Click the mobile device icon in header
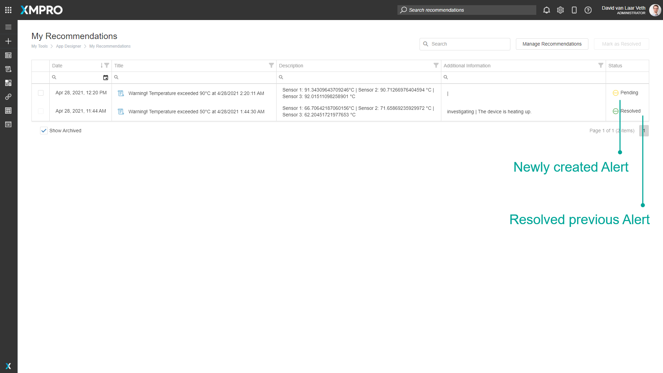The height and width of the screenshot is (373, 663). click(574, 10)
